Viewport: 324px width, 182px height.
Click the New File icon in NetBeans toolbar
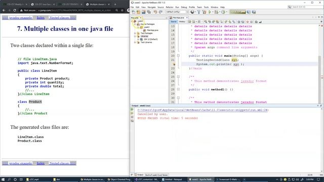[x=134, y=12]
